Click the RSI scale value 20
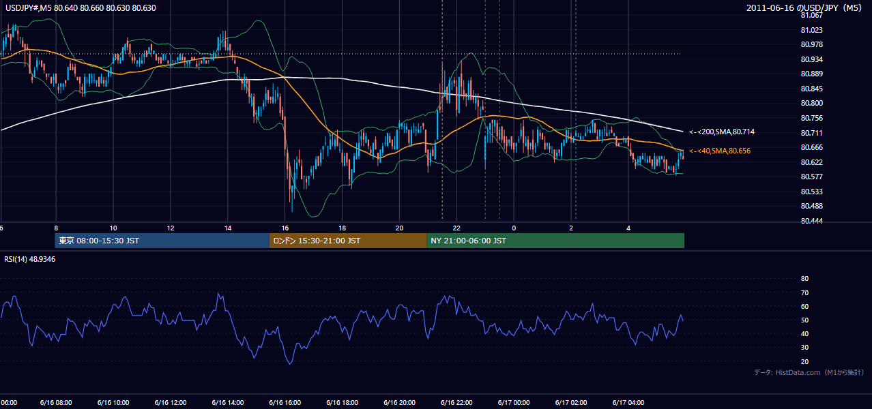Screen dimensions: 872x409 tap(804, 361)
